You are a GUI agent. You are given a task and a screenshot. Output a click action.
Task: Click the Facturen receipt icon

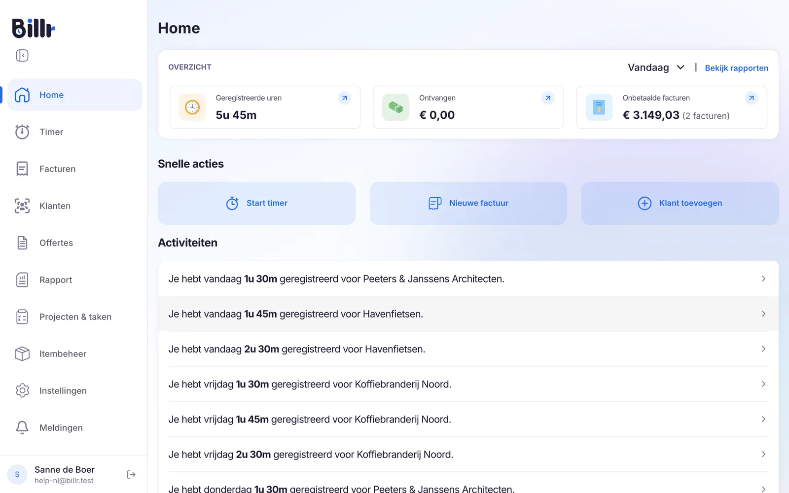[x=22, y=169]
